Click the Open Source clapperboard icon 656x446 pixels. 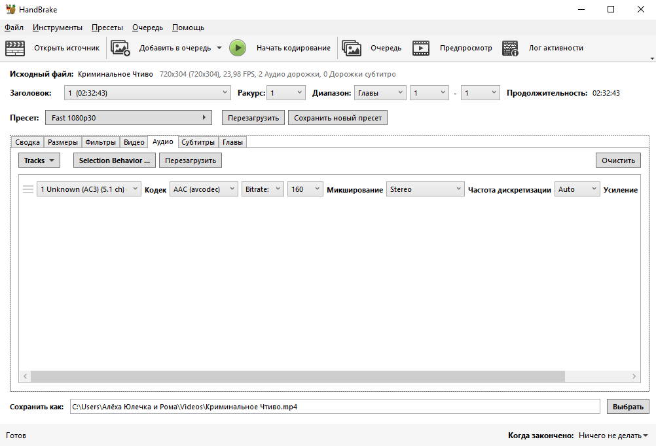point(15,48)
